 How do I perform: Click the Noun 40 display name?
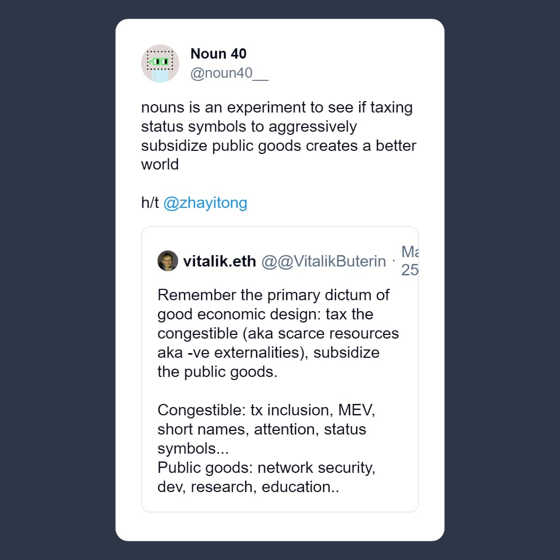pos(218,53)
